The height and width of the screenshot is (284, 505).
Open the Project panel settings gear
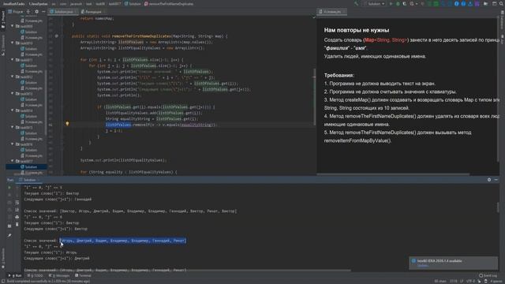point(37,12)
